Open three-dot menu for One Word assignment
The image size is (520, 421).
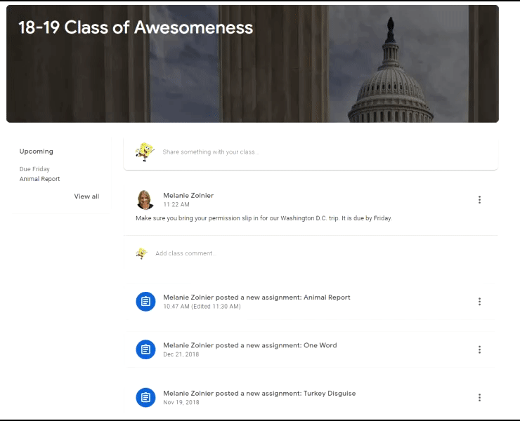pyautogui.click(x=479, y=349)
